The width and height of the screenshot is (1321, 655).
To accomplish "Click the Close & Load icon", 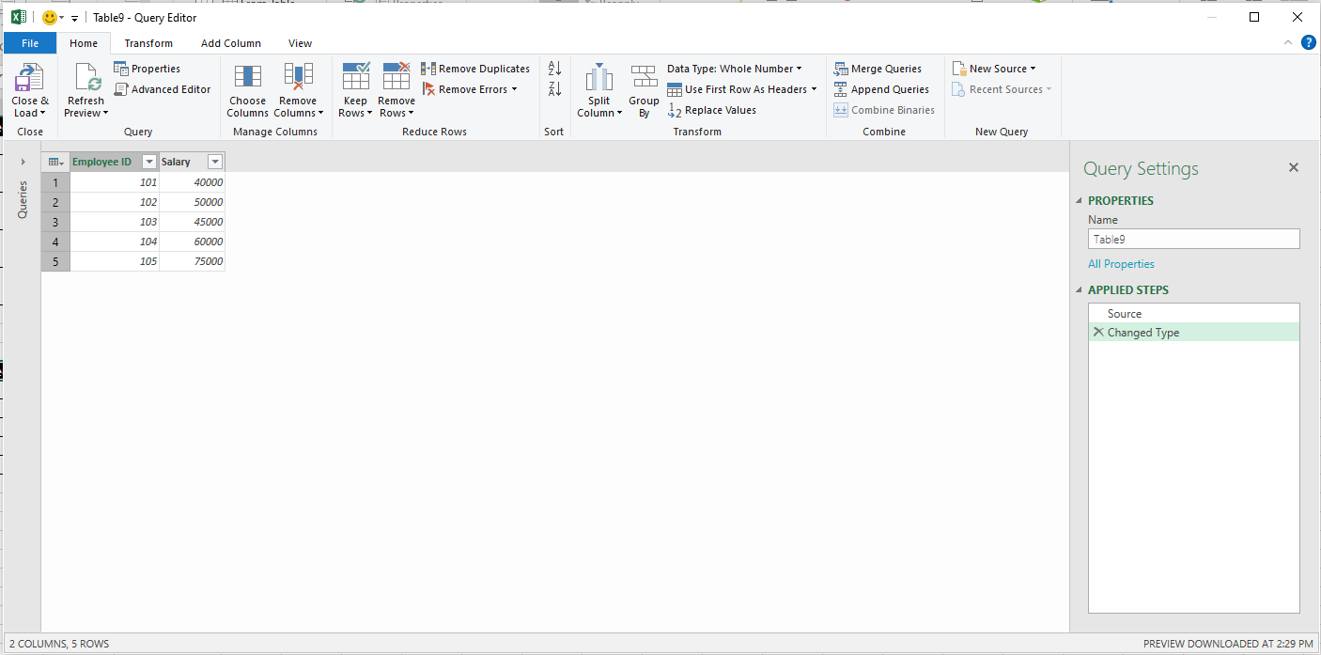I will 29,78.
